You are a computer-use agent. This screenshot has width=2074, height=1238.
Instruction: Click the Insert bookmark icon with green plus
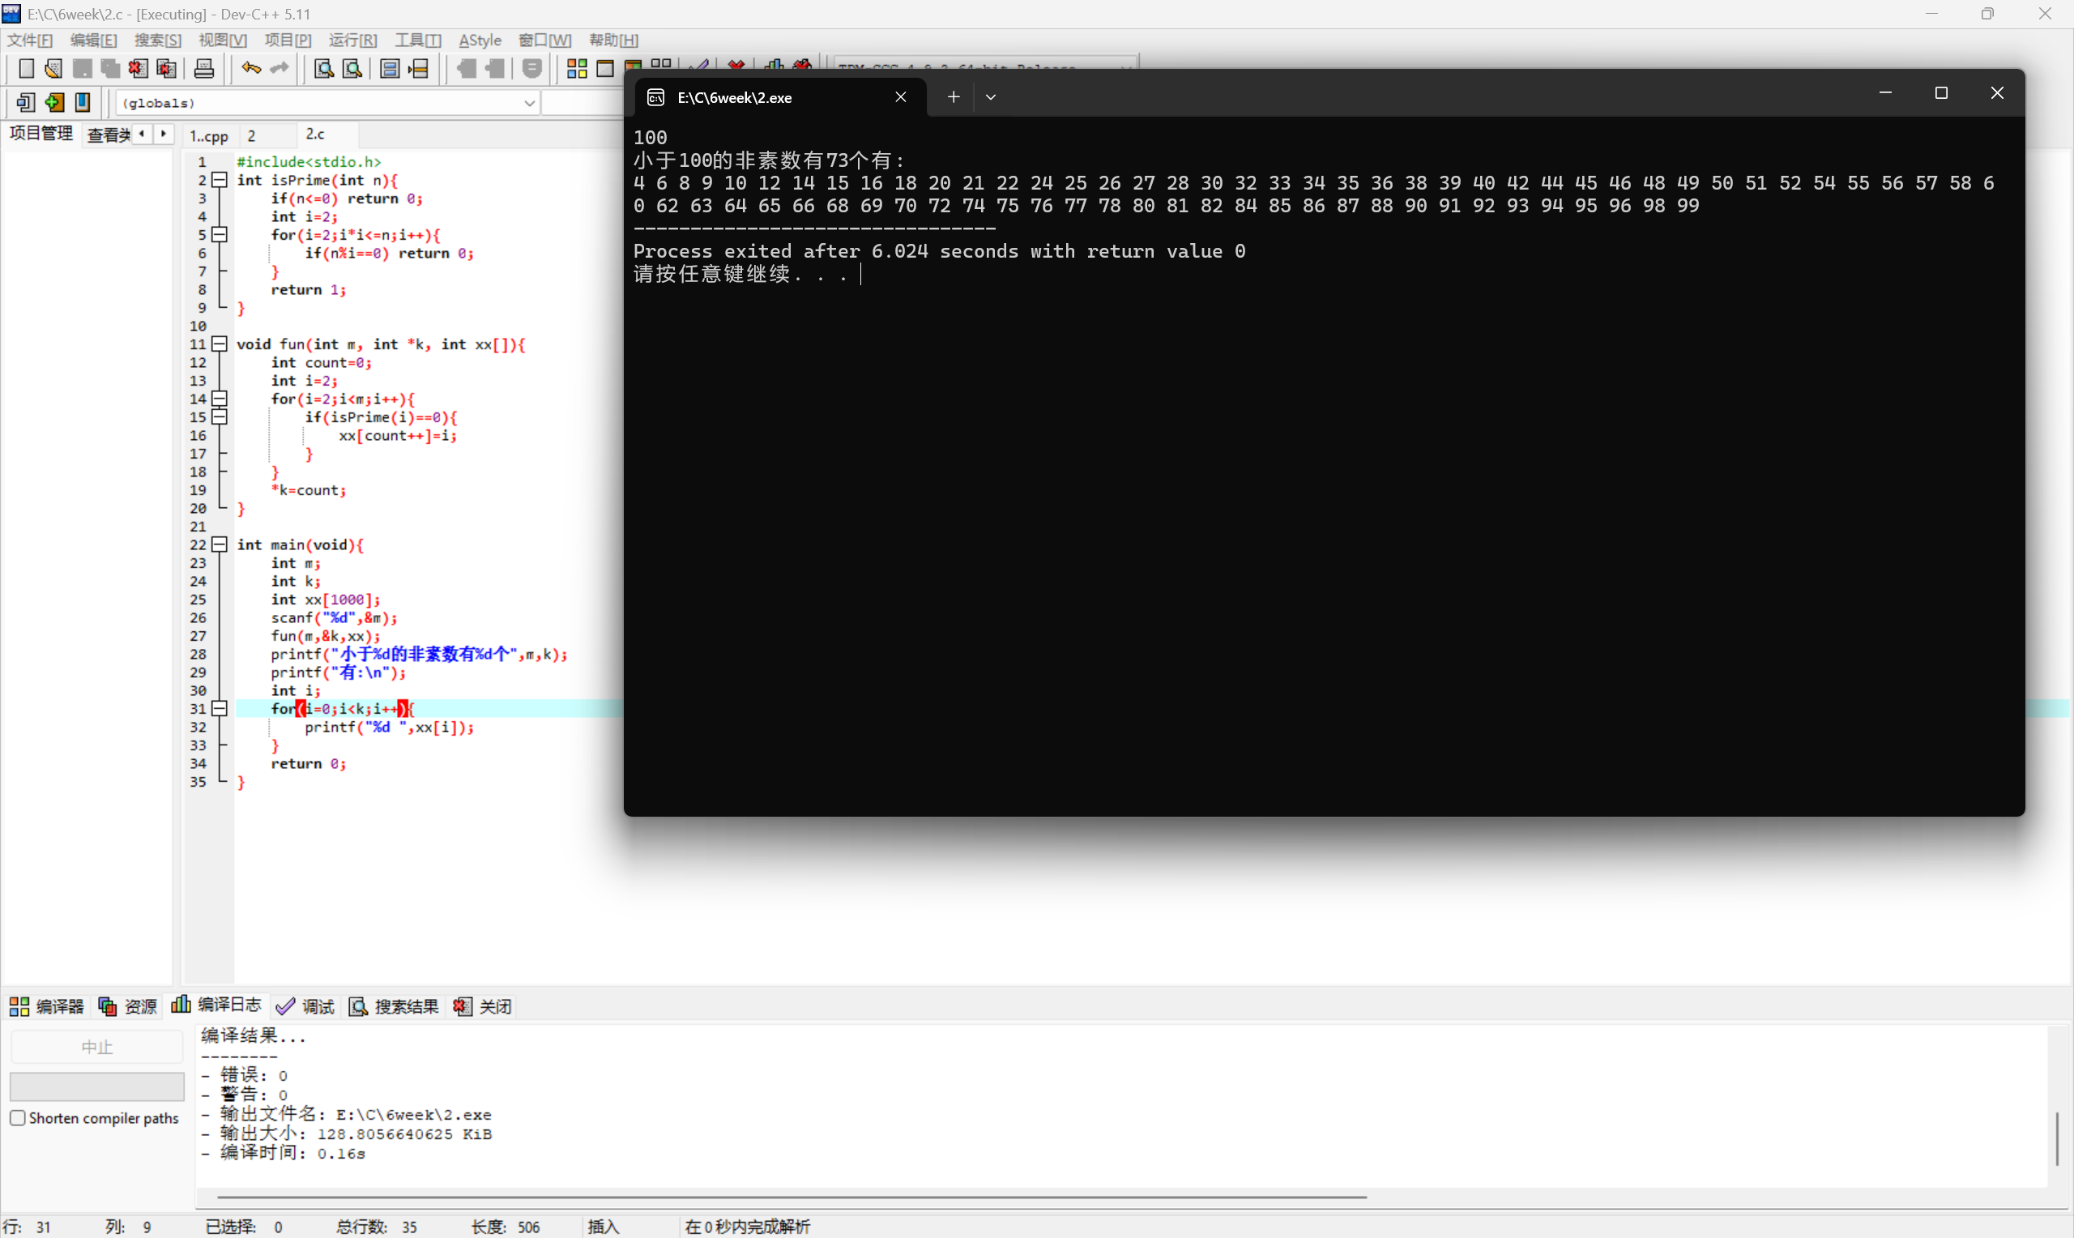(54, 103)
